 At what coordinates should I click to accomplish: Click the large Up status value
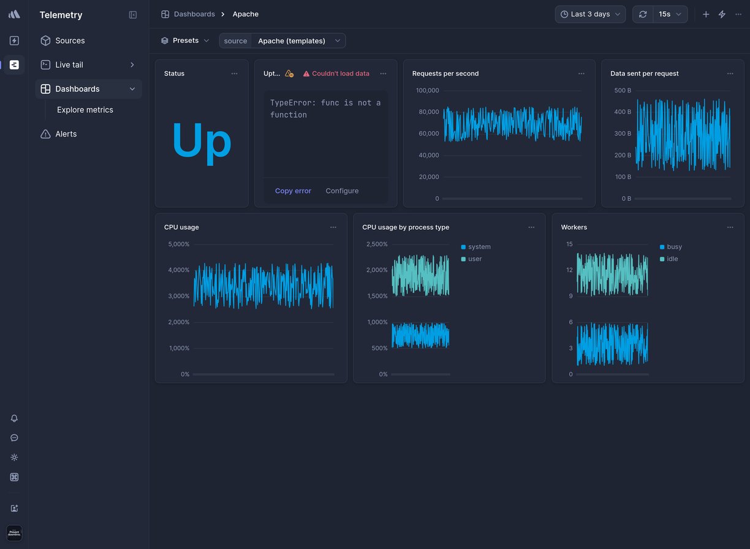point(202,142)
